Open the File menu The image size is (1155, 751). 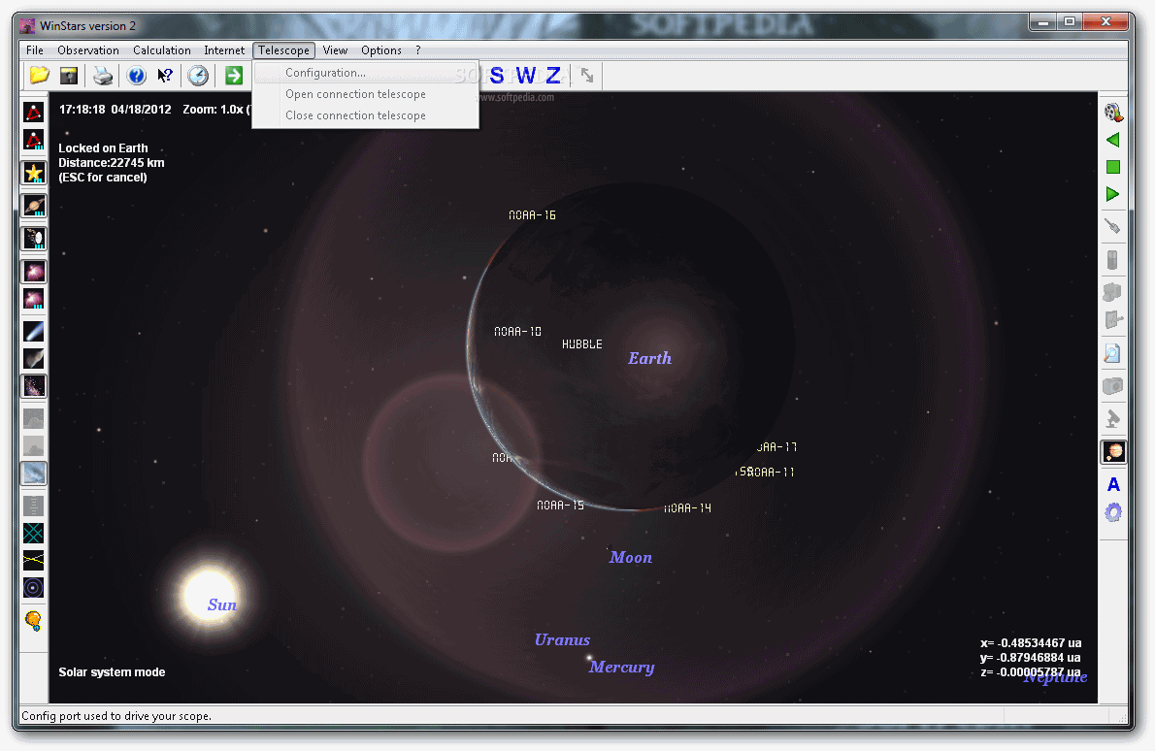pyautogui.click(x=35, y=50)
